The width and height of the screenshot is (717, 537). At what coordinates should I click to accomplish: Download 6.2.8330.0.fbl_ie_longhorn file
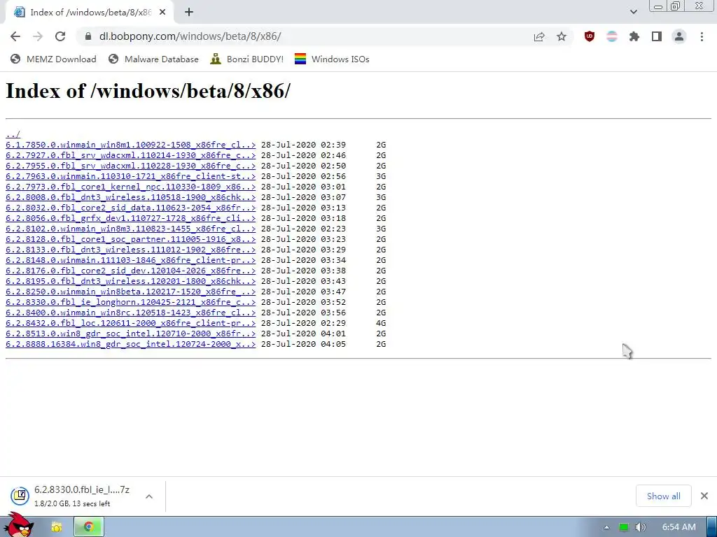(x=130, y=302)
